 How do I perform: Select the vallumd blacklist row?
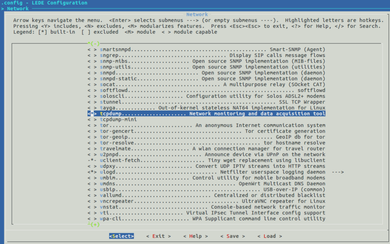[x=206, y=195]
